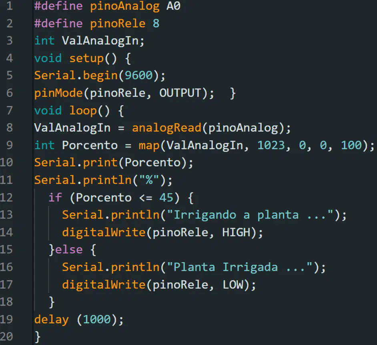Click the analogRead function call

(x=166, y=128)
